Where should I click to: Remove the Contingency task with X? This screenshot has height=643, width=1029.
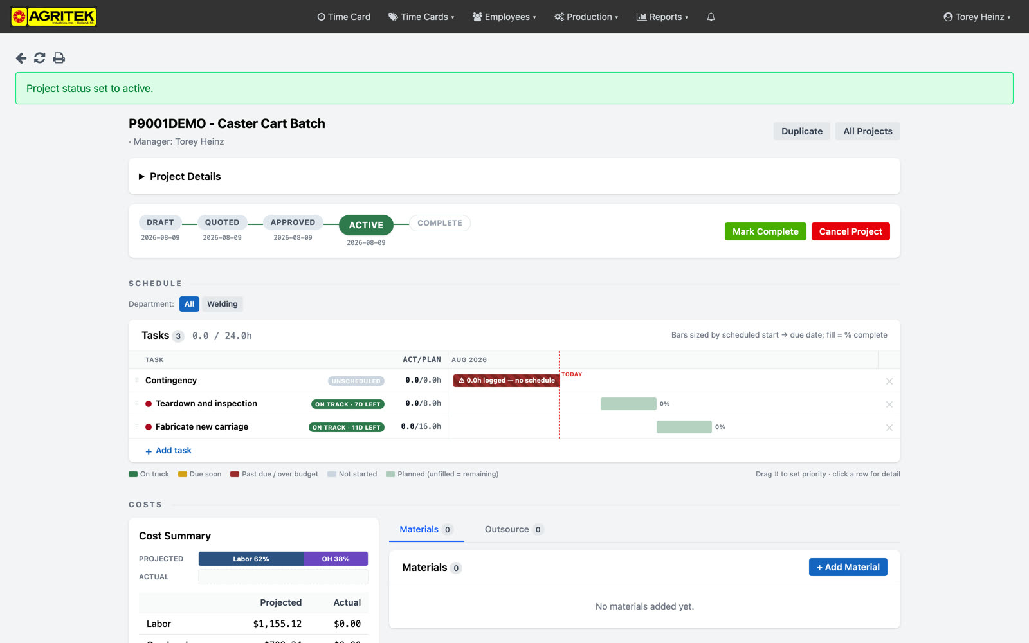[x=889, y=381]
